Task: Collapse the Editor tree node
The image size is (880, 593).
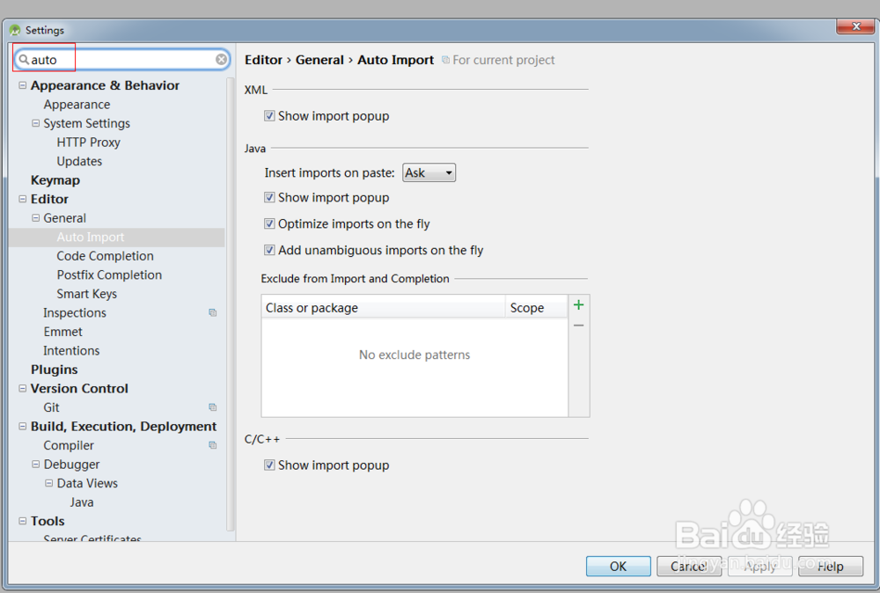Action: coord(23,199)
